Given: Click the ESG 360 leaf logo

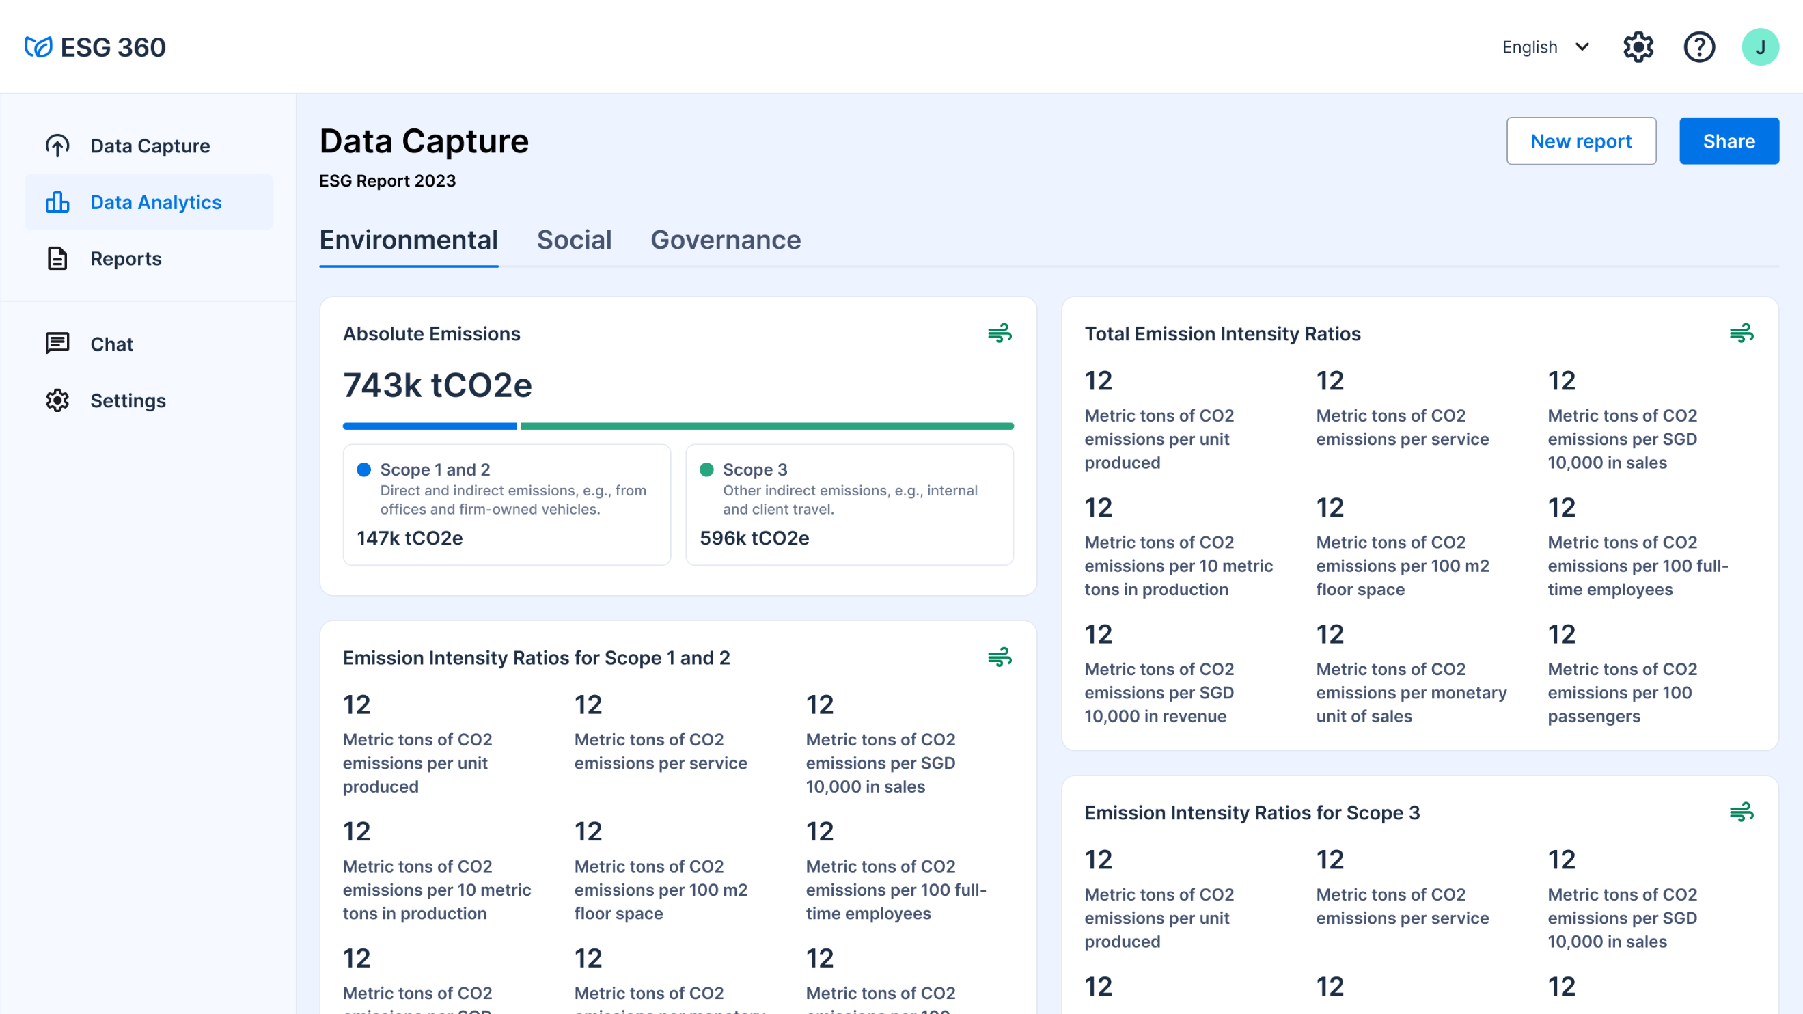Looking at the screenshot, I should point(38,46).
